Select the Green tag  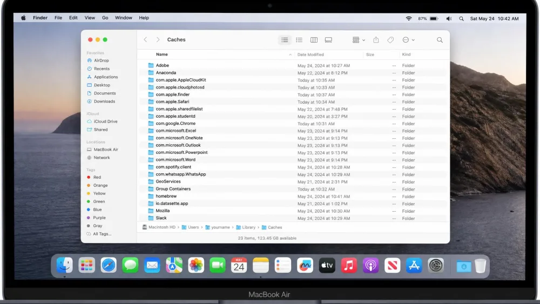[x=98, y=201]
